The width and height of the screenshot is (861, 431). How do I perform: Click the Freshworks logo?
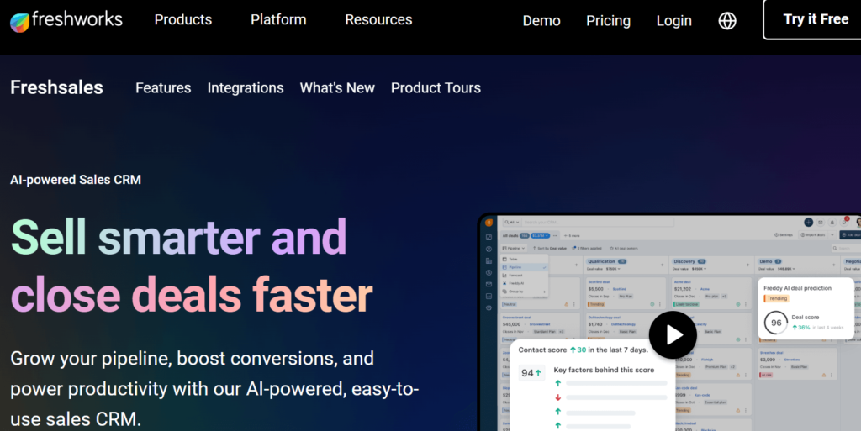click(x=66, y=20)
